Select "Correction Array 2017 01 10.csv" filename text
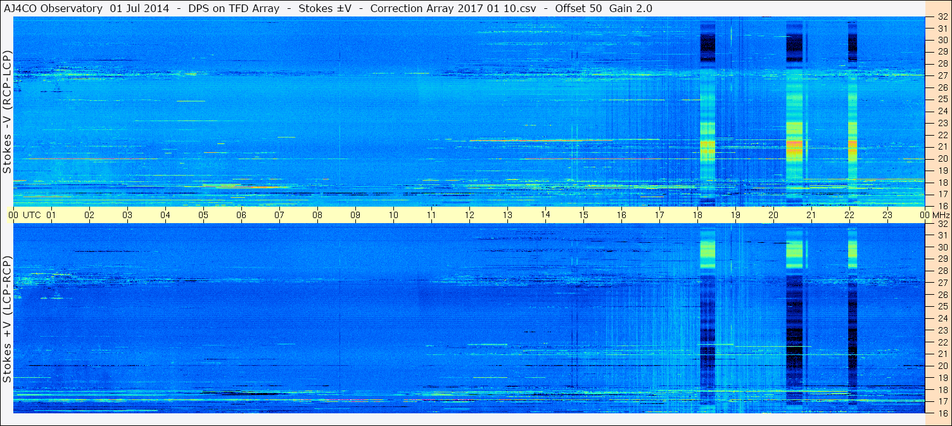The height and width of the screenshot is (426, 952). (x=453, y=8)
